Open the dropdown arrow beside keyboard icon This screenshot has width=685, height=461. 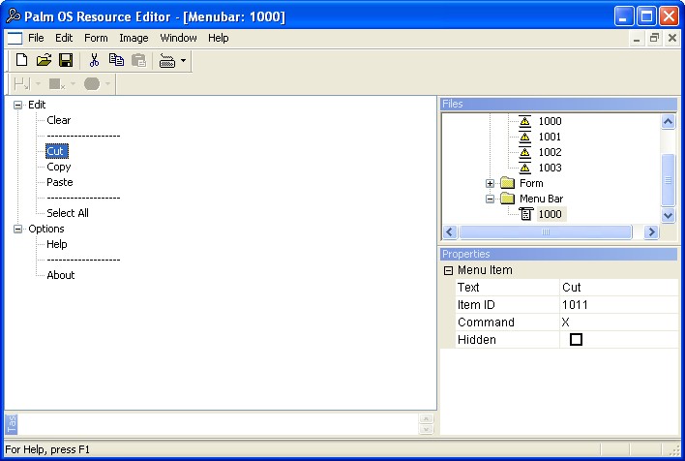[183, 60]
